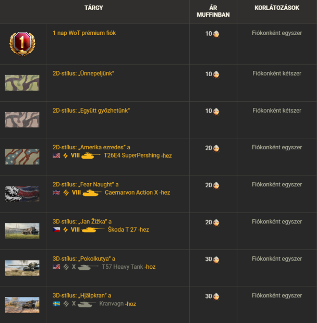
Task: Open the T26E4 SuperPershing tank link
Action: pyautogui.click(x=132, y=155)
